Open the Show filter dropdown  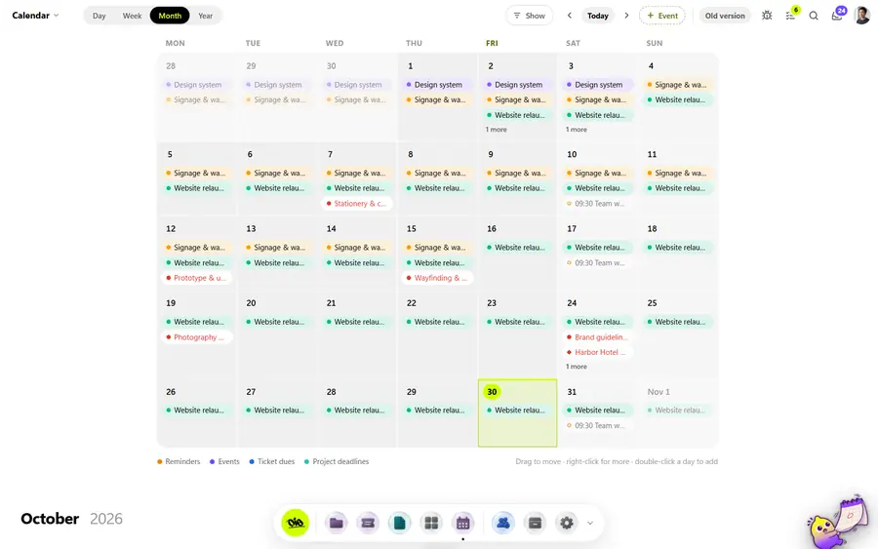(x=529, y=16)
